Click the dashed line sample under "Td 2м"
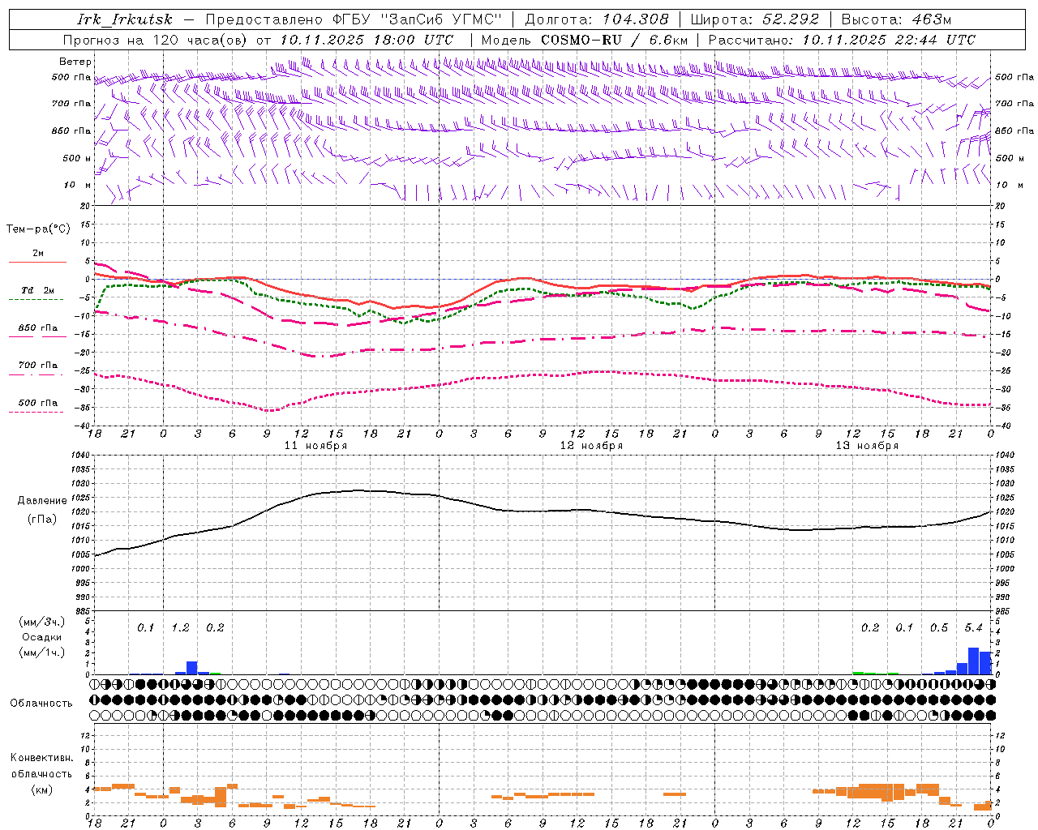 tap(36, 299)
